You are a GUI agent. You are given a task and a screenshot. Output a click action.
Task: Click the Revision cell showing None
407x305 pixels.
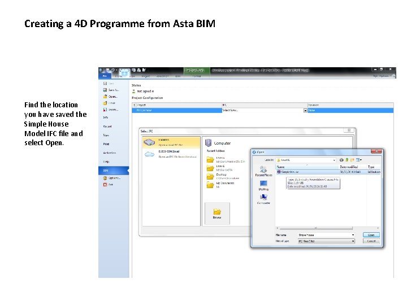[x=350, y=111]
